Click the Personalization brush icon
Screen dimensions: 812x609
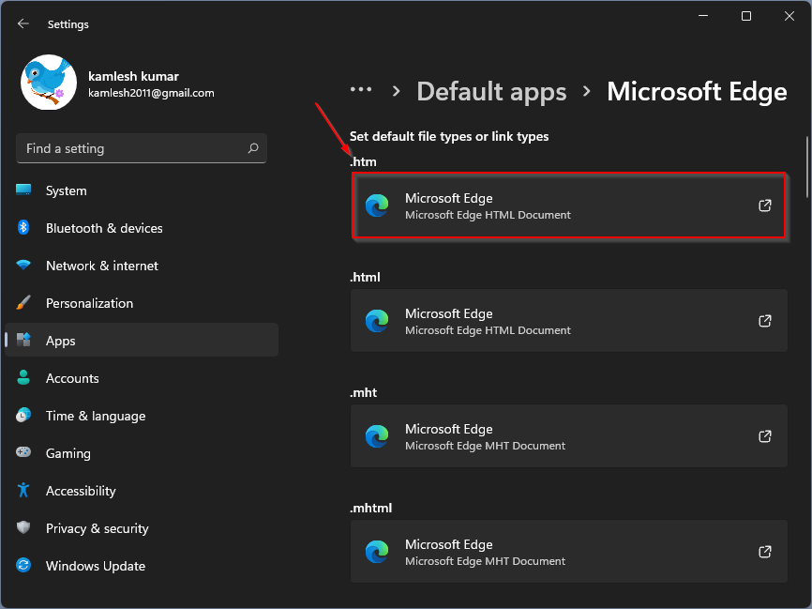tap(25, 303)
